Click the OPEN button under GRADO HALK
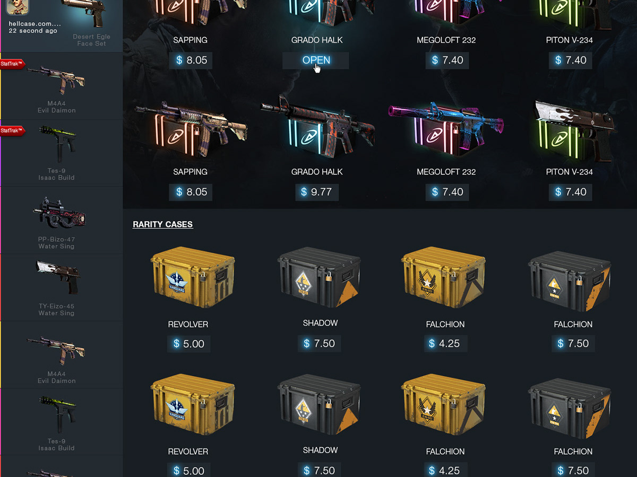Image resolution: width=637 pixels, height=477 pixels. [316, 60]
